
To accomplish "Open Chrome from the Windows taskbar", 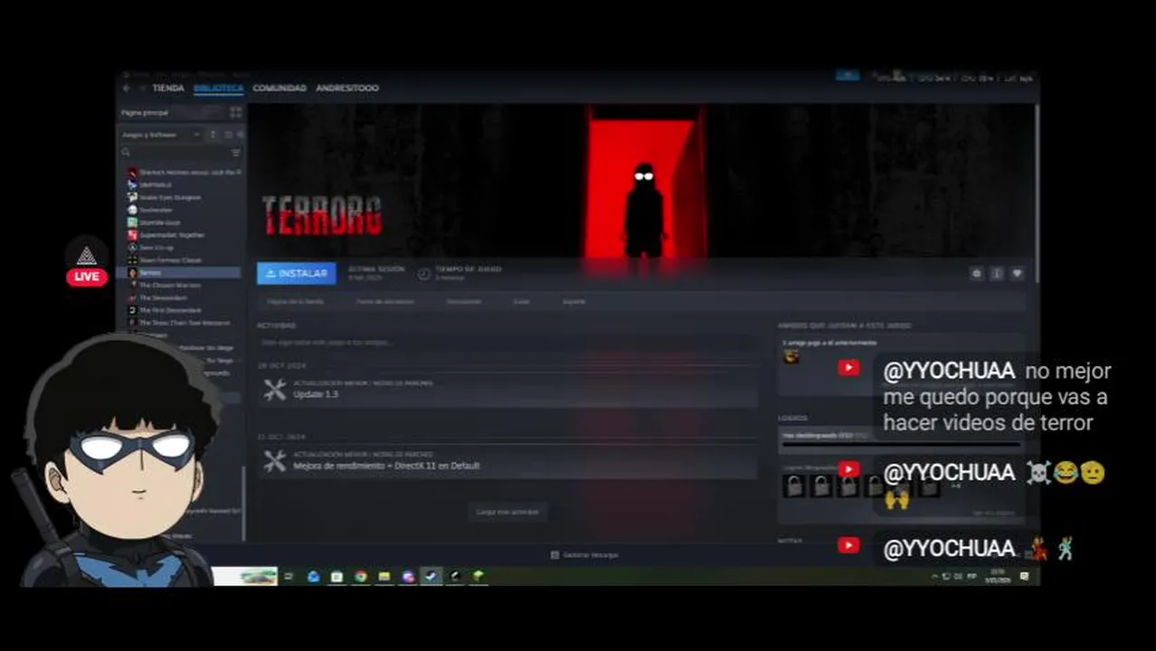I will tap(360, 576).
